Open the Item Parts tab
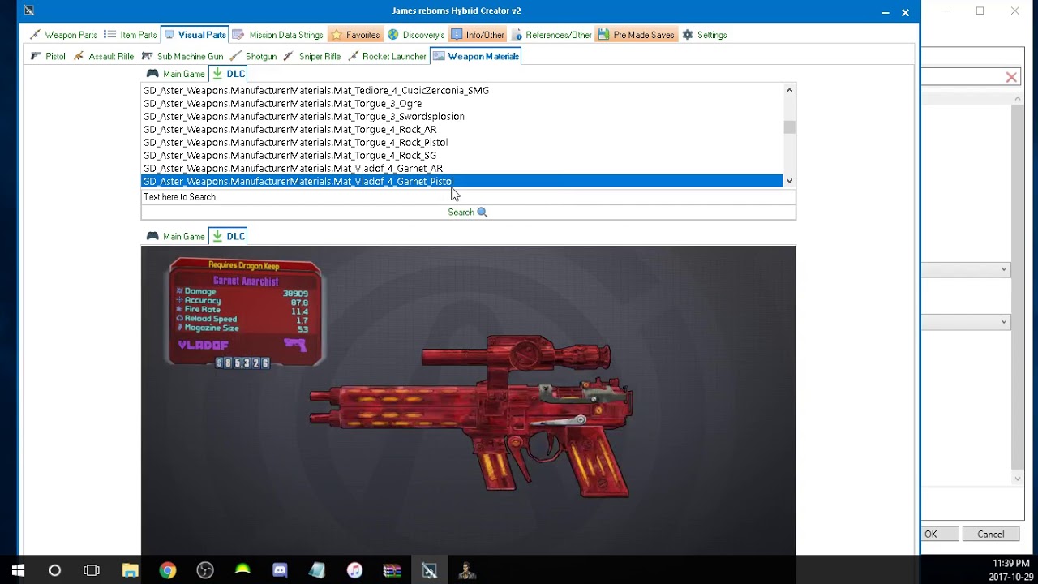This screenshot has height=584, width=1038. (x=130, y=35)
